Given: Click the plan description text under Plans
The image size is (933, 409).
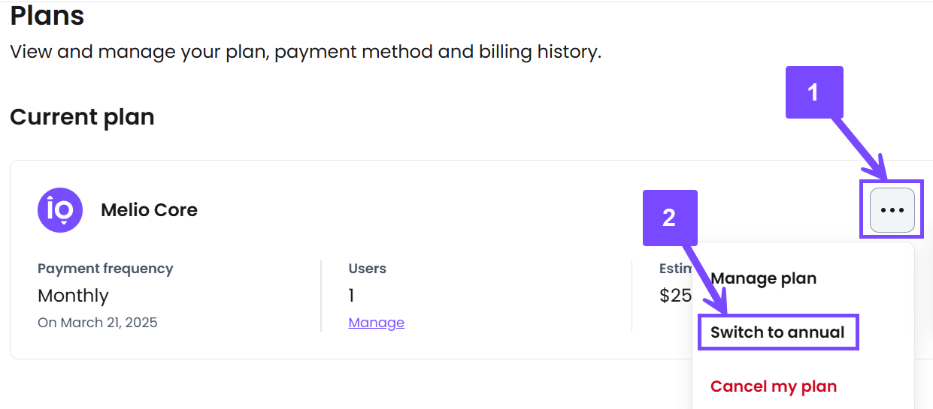Looking at the screenshot, I should pos(305,53).
